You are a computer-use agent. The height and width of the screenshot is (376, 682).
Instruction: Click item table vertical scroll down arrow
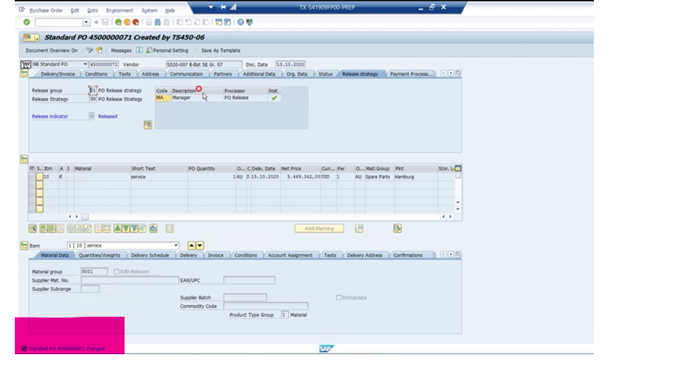click(x=458, y=209)
